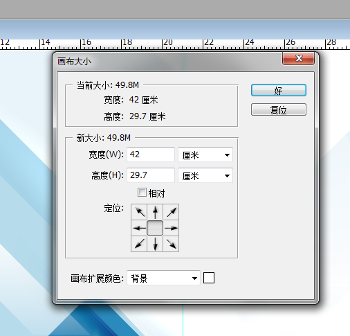Set anchor to bottom-right arrow
The image size is (350, 336).
pos(171,244)
